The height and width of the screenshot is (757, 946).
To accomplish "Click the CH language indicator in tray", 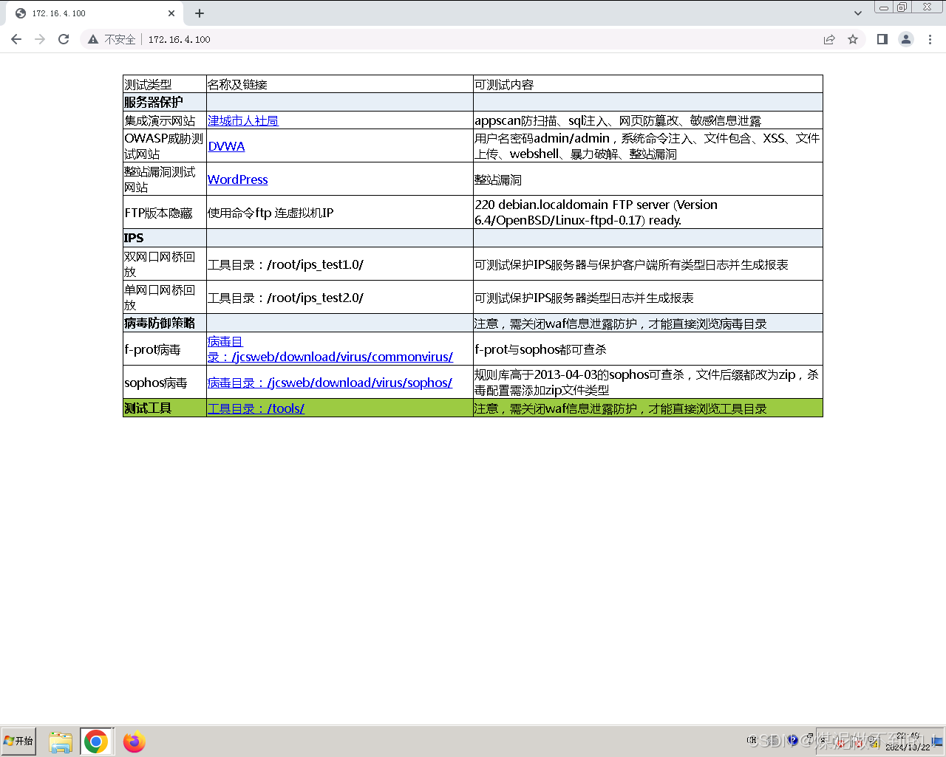I will coord(752,739).
